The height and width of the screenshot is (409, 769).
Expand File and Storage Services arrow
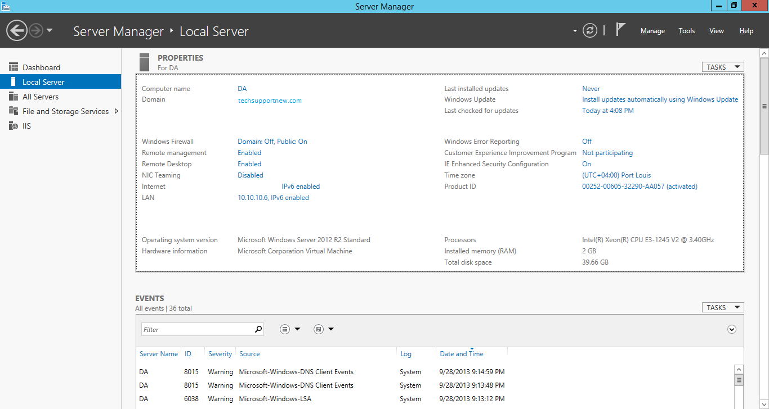tap(117, 111)
